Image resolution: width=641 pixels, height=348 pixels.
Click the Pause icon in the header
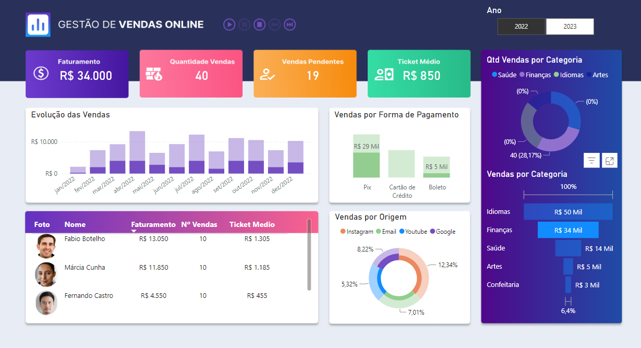[244, 25]
